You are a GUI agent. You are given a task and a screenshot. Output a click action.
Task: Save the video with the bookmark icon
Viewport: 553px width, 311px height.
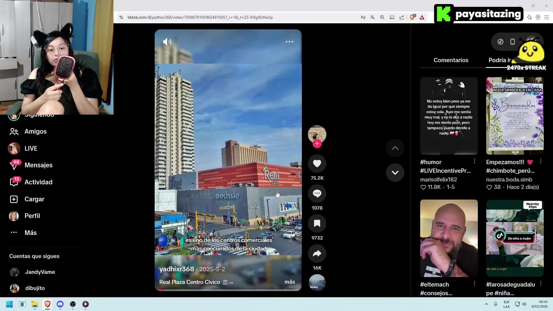pyautogui.click(x=317, y=223)
